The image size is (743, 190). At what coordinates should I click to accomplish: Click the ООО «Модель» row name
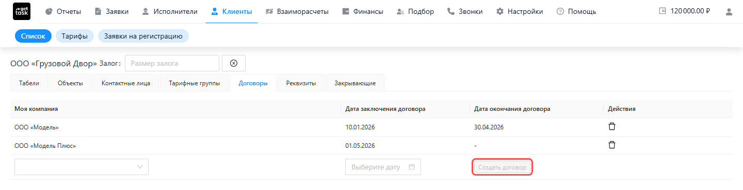37,127
